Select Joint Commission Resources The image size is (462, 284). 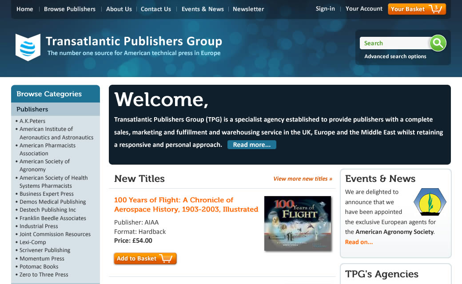pyautogui.click(x=55, y=234)
